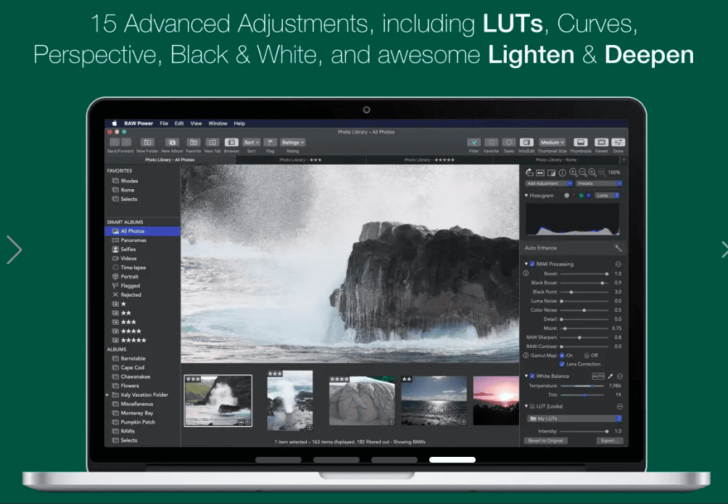This screenshot has width=728, height=504.
Task: Toggle the gray histogram channel dot
Action: coord(566,196)
